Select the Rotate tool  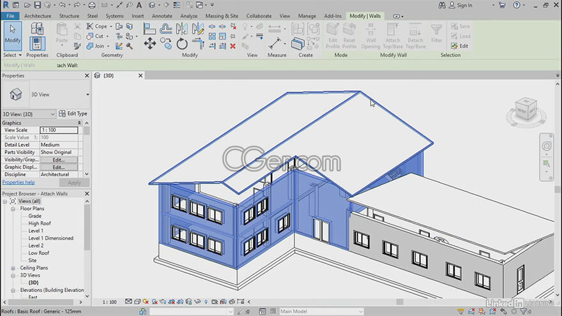tap(182, 43)
